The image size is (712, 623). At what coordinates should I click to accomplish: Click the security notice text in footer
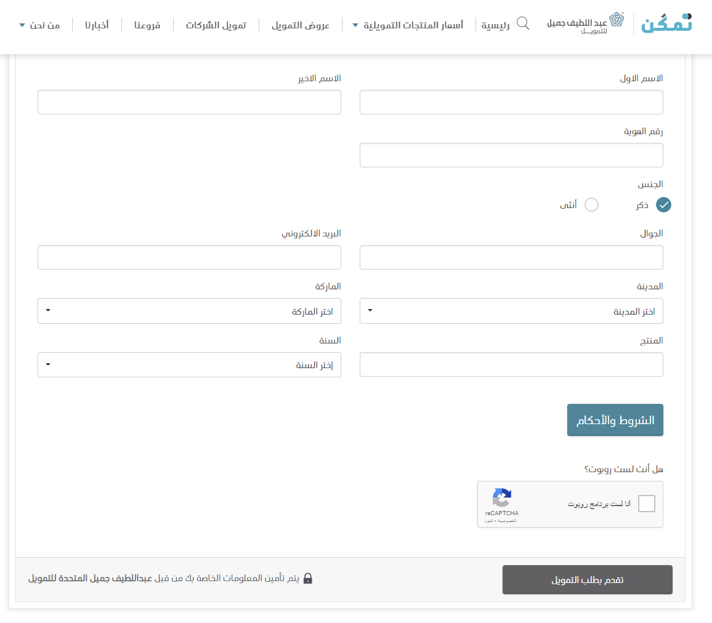163,579
